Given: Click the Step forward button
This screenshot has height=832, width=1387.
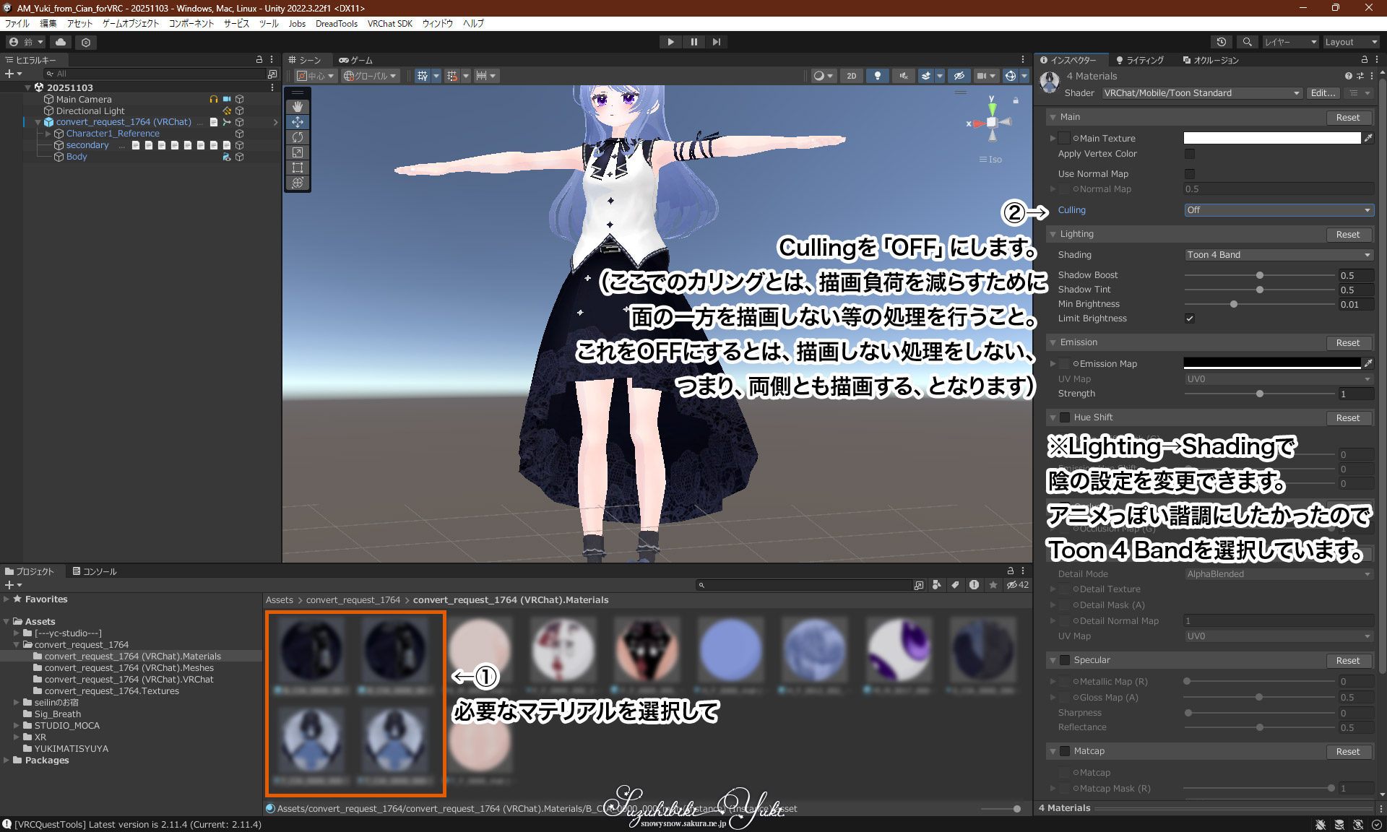Looking at the screenshot, I should coord(716,42).
